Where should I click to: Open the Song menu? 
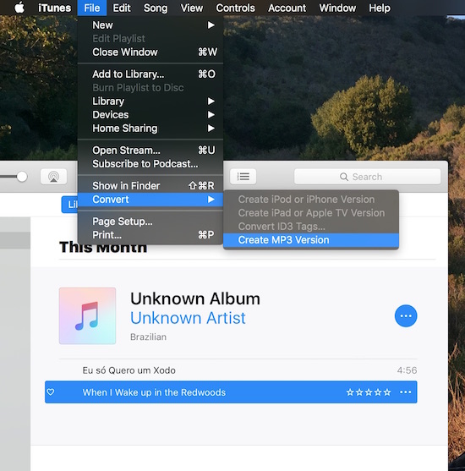[156, 8]
